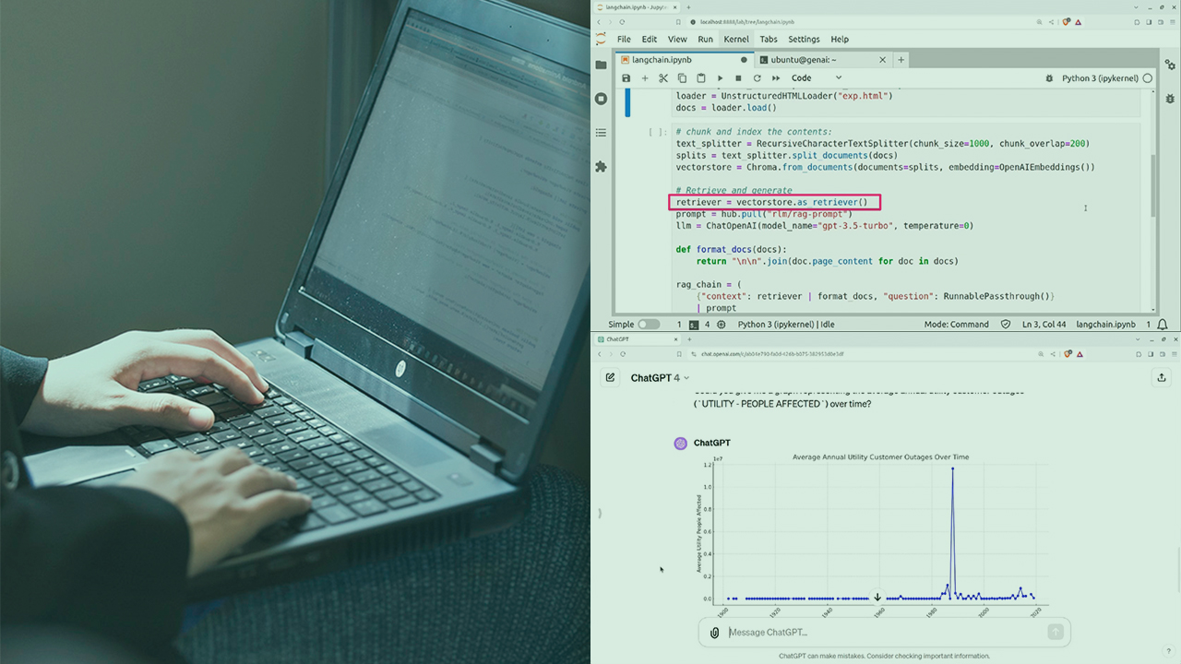Open the Table of Contents sidebar panel

coord(602,133)
